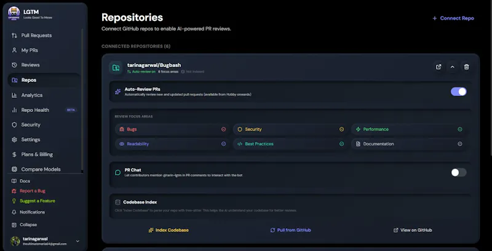Go to My PRs page

(44, 50)
